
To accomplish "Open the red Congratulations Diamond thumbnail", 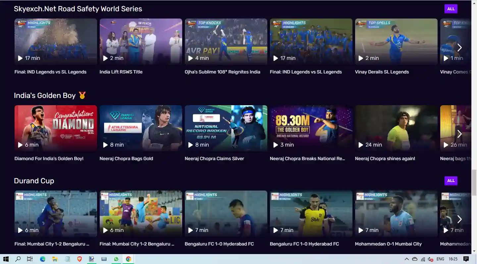I will pos(56,128).
